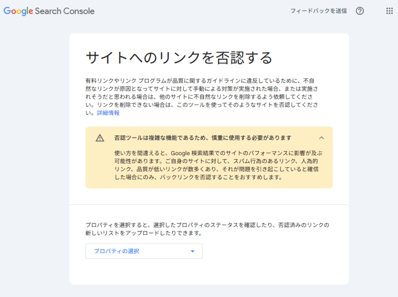Open the 詳細情報 link
The height and width of the screenshot is (297, 398).
[x=108, y=113]
